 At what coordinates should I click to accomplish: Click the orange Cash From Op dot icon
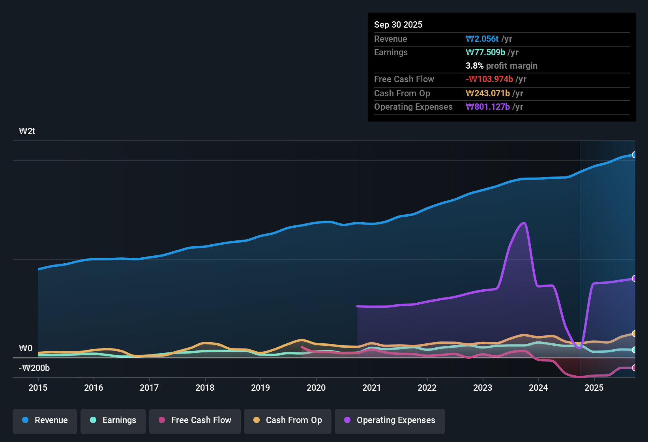click(257, 420)
